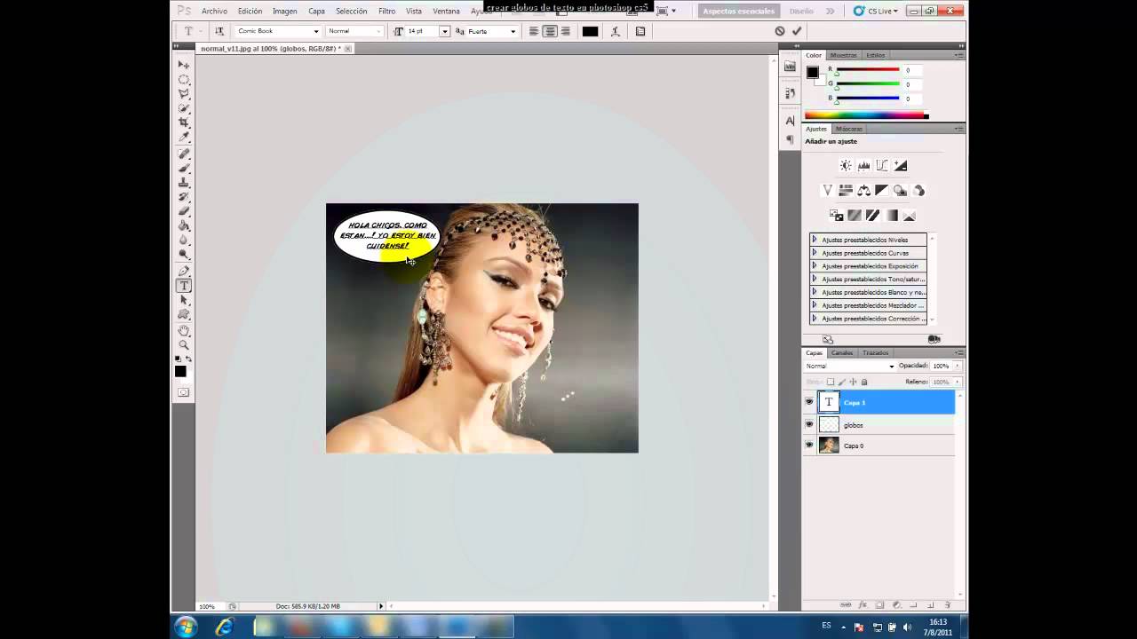
Task: Hide the globos layer
Action: 809,424
